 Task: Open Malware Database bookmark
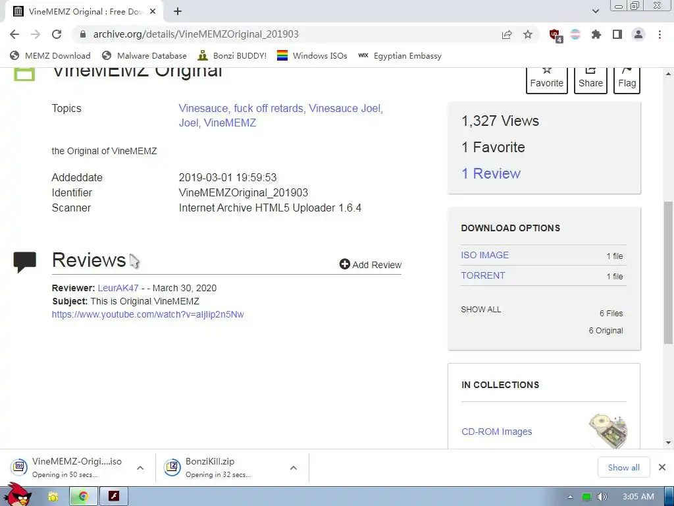coord(144,55)
